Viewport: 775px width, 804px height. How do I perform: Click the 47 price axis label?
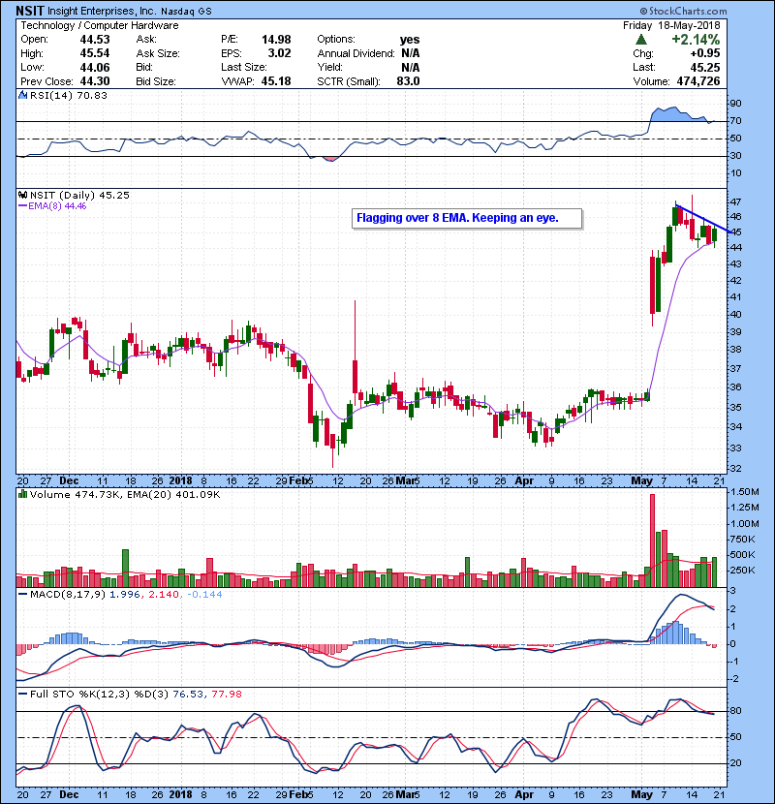(x=736, y=201)
